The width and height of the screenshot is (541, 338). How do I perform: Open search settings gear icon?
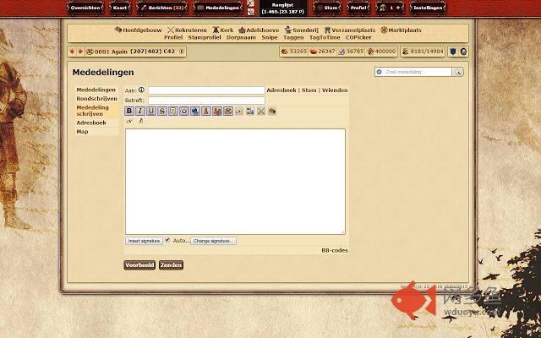point(380,72)
